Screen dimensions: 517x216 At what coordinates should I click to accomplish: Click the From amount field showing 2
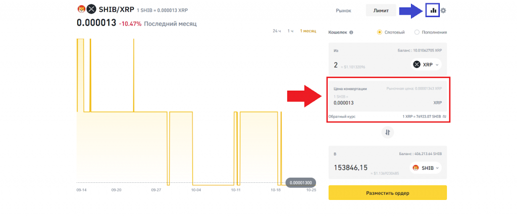[x=336, y=65]
